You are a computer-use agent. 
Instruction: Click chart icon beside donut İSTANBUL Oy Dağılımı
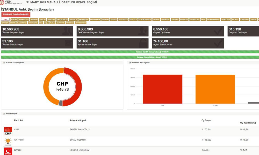(4, 63)
